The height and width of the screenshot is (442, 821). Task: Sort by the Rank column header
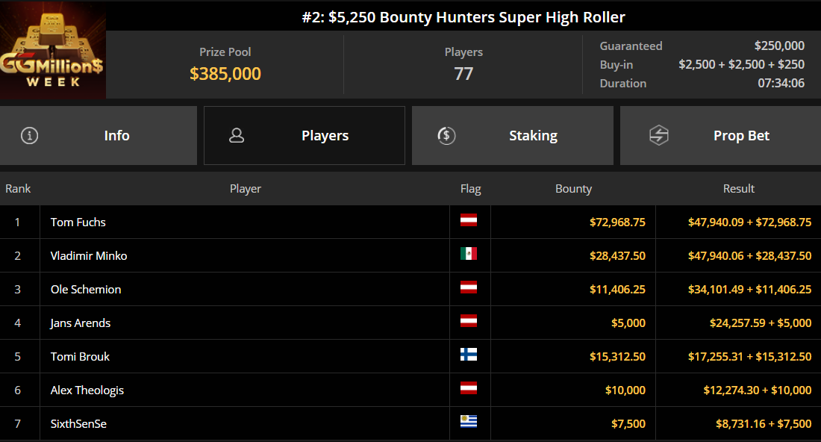point(18,189)
